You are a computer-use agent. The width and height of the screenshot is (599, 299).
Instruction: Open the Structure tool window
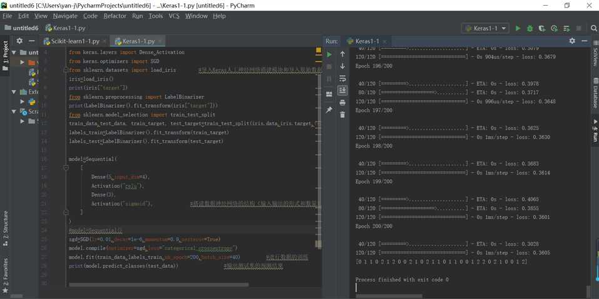6,225
